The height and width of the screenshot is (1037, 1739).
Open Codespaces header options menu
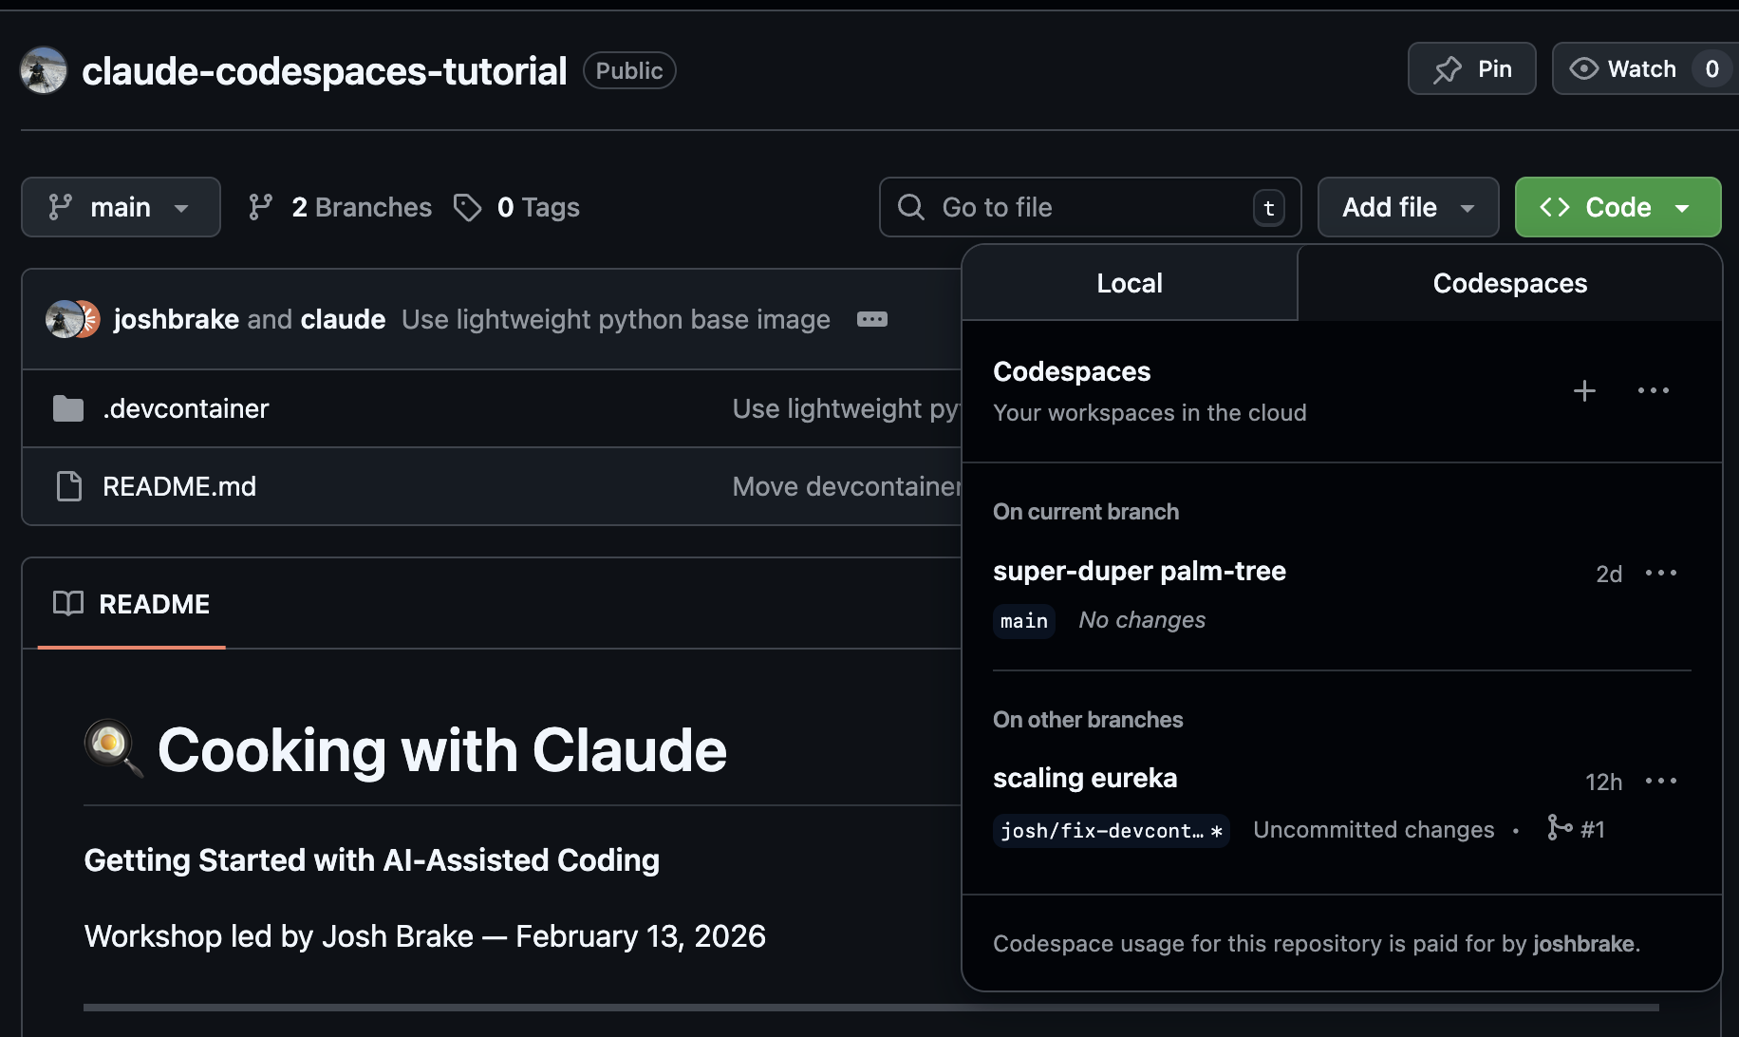[x=1654, y=390]
